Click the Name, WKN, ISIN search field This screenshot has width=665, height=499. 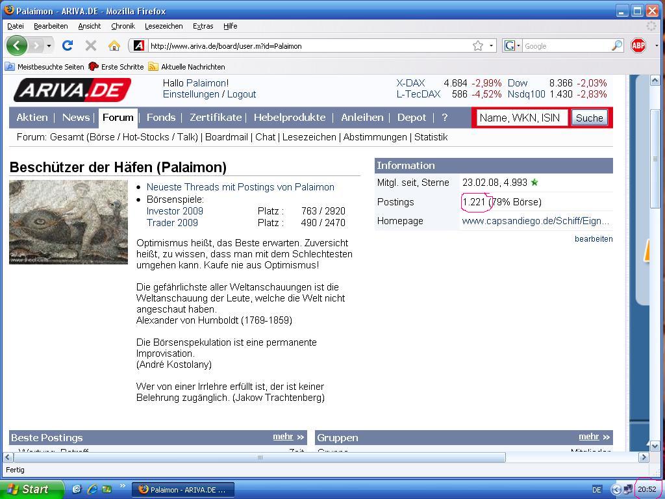(521, 118)
